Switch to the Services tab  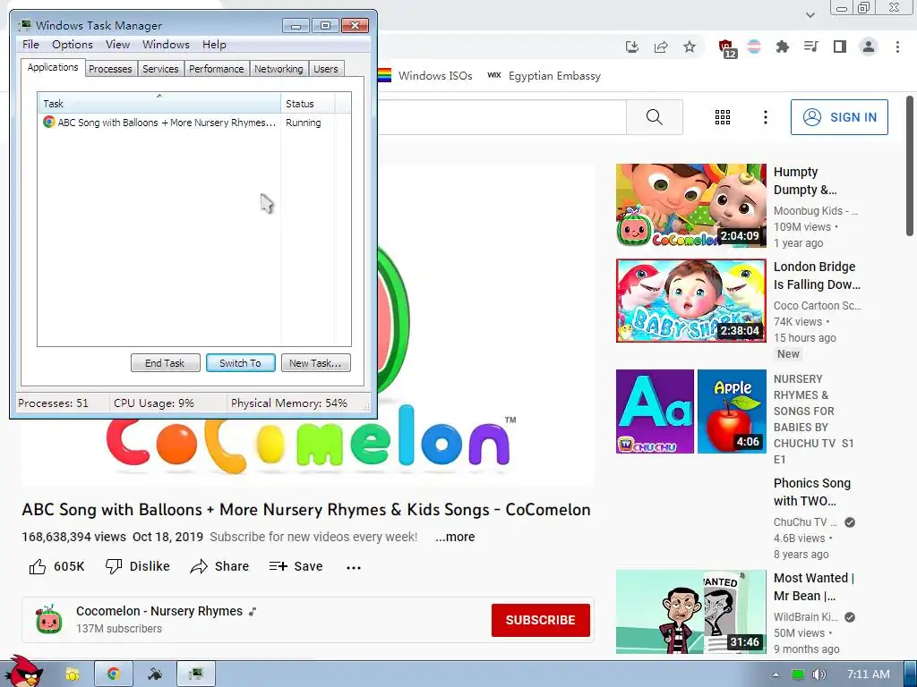[x=160, y=69]
